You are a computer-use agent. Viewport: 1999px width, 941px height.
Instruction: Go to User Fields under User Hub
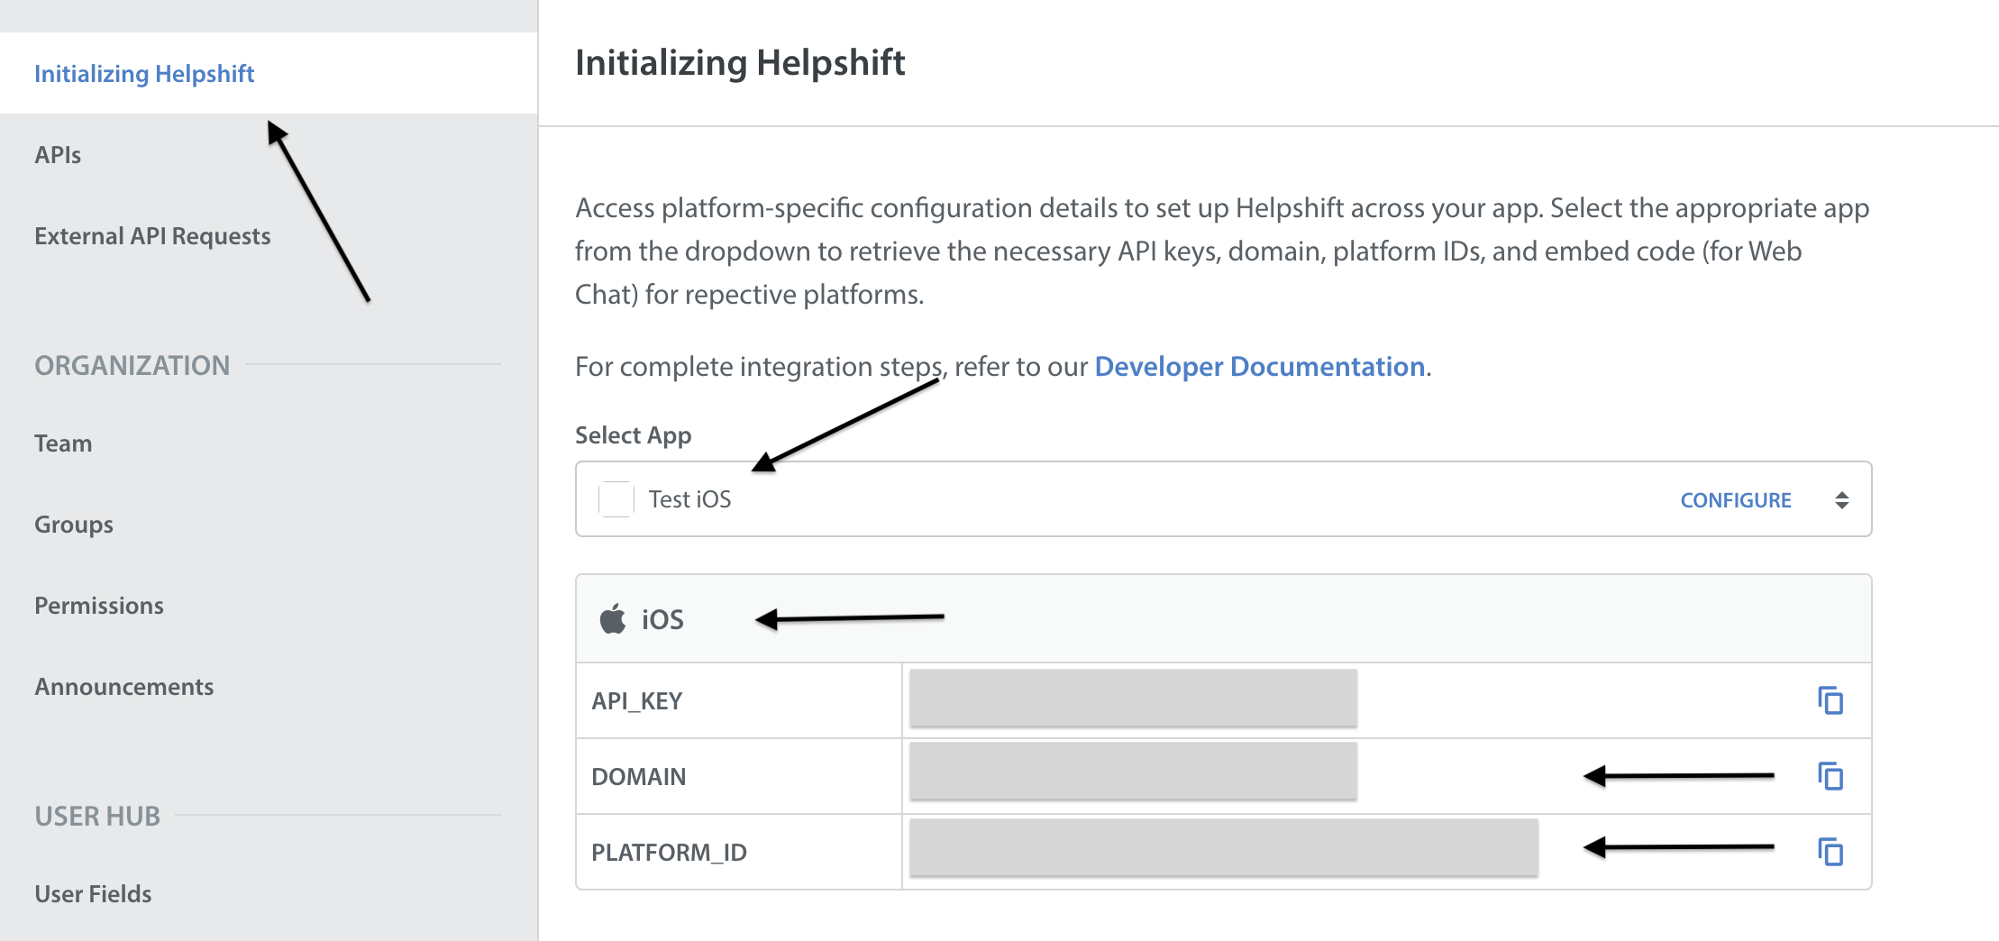93,894
